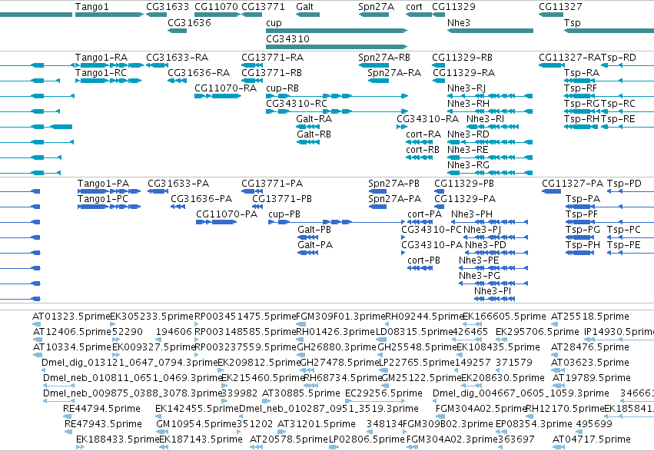
Task: Select the cort-PA protein
Action: pyautogui.click(x=420, y=222)
